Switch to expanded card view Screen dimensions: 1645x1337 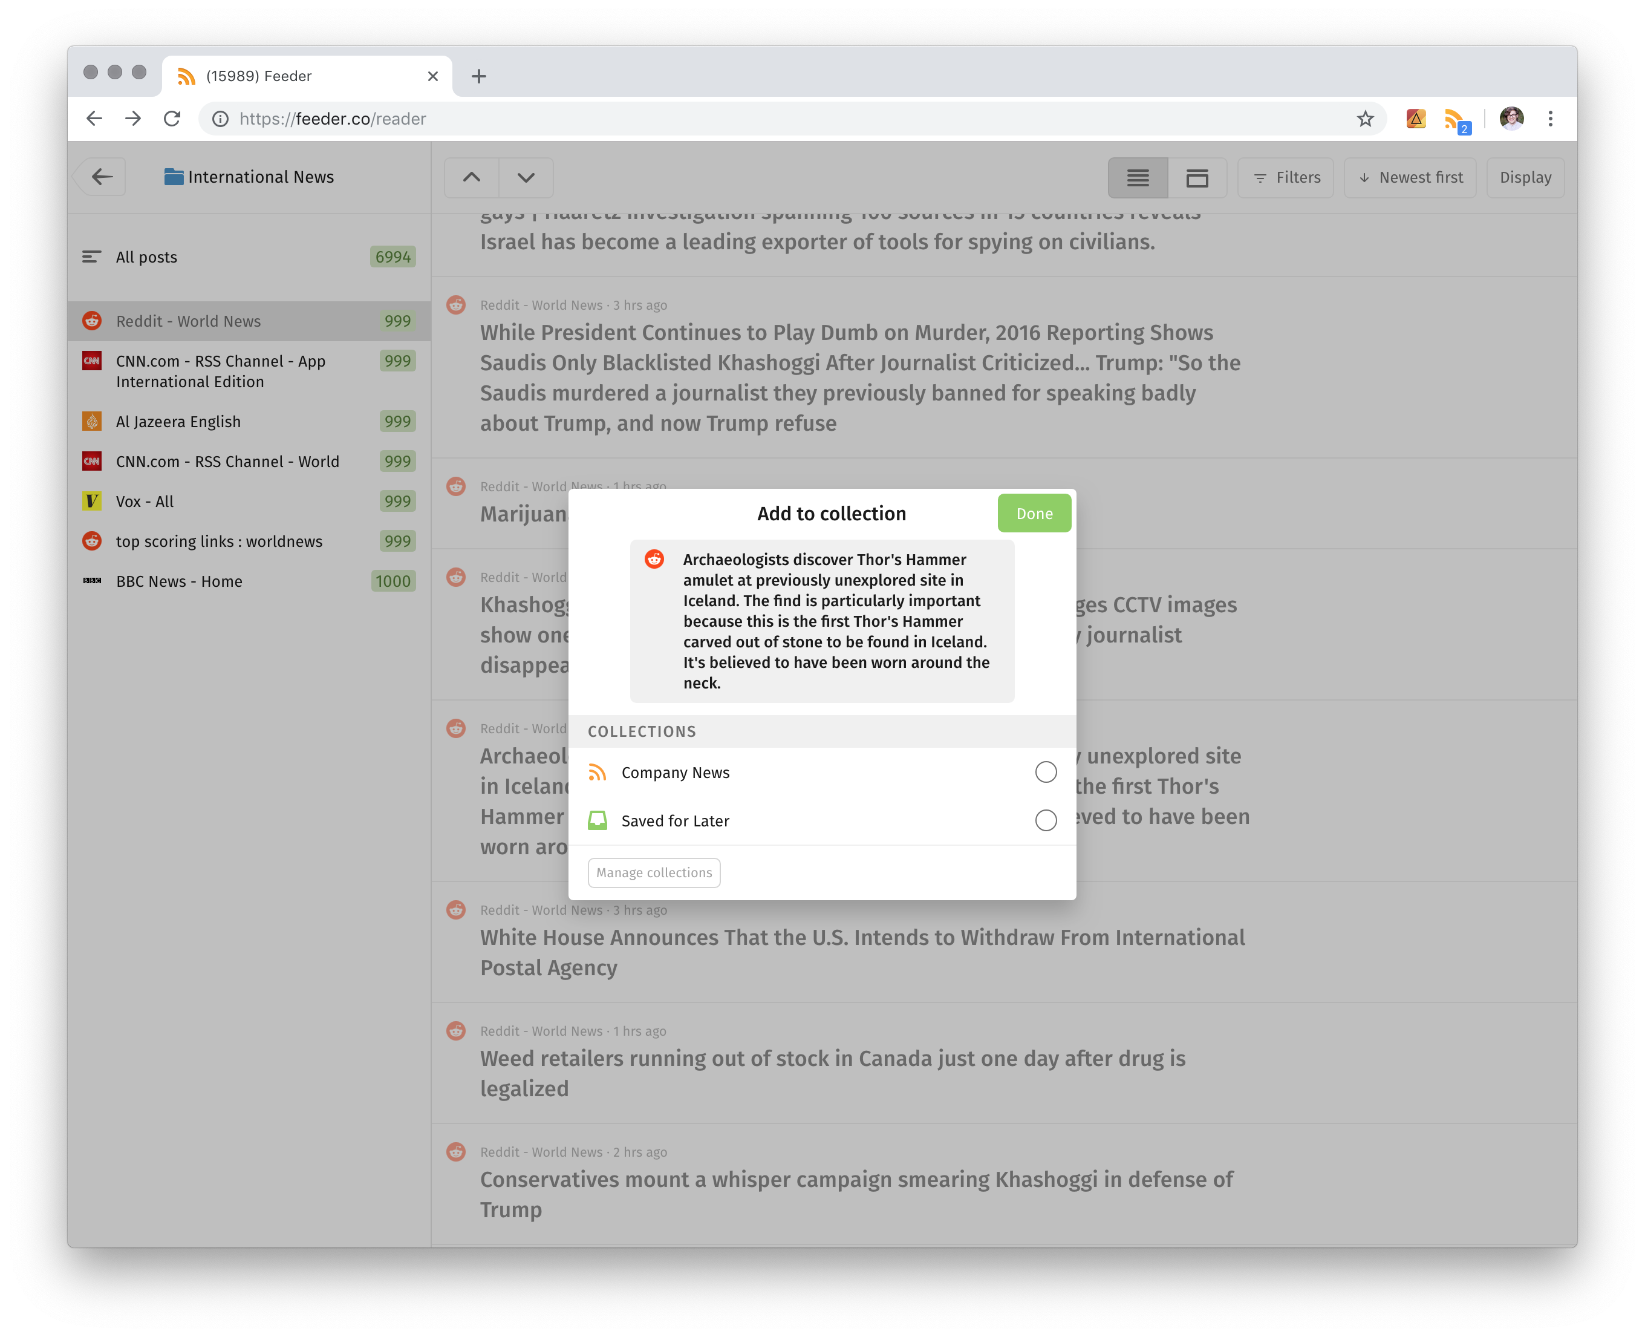(x=1197, y=178)
